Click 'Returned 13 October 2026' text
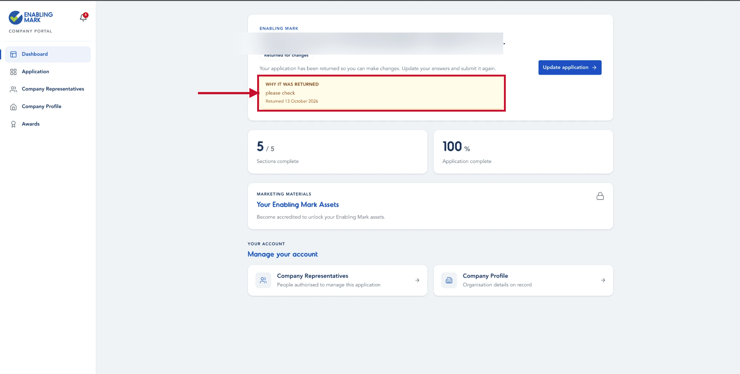The height and width of the screenshot is (374, 740). (x=292, y=101)
